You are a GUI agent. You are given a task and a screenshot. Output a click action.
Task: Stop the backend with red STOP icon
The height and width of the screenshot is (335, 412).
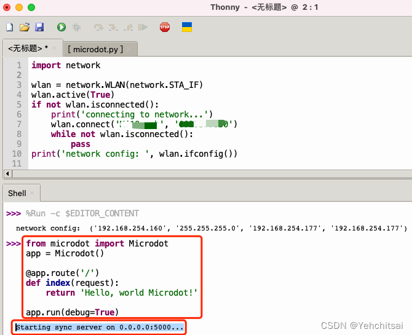click(165, 27)
